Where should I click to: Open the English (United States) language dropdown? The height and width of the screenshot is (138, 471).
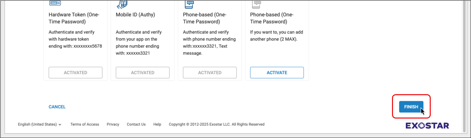[40, 124]
